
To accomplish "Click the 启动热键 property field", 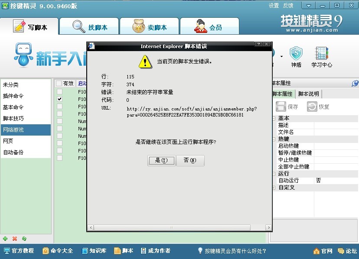I will point(336,146).
